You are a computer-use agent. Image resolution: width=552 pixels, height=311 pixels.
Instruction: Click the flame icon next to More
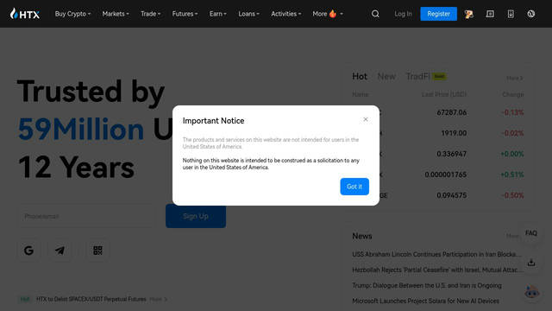tap(333, 14)
